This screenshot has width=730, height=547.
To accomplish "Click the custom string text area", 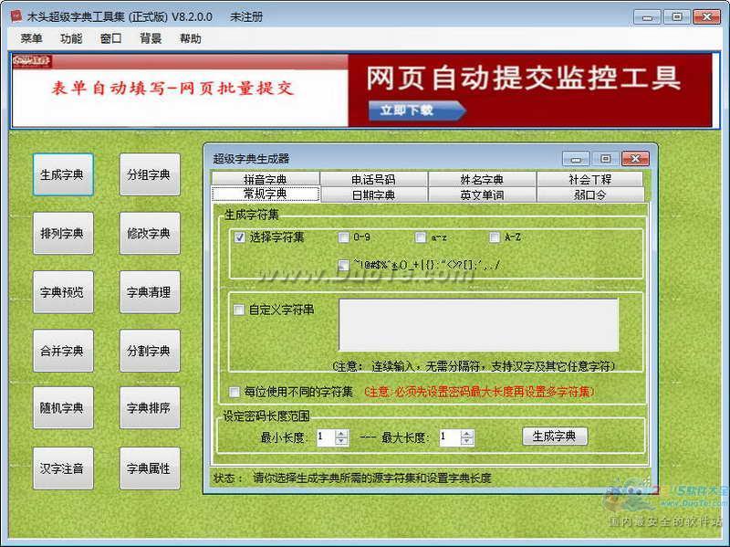I will [478, 325].
